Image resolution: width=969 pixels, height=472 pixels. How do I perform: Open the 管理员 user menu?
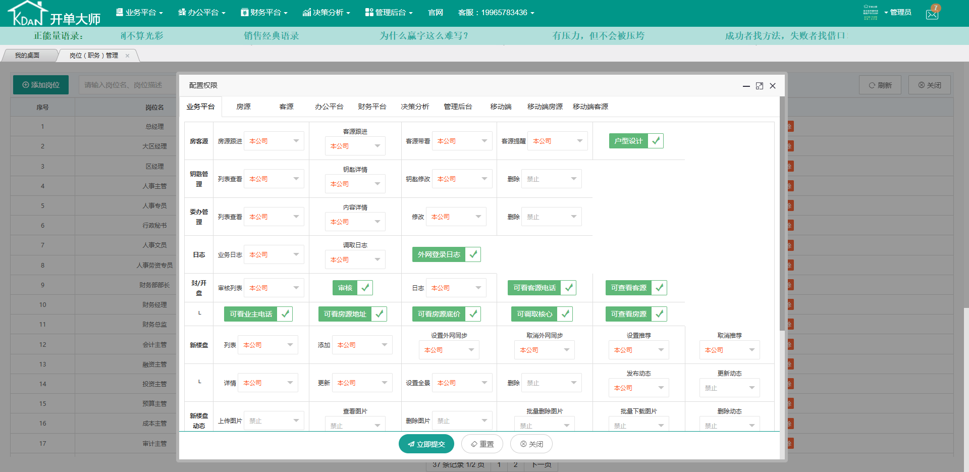pos(898,12)
